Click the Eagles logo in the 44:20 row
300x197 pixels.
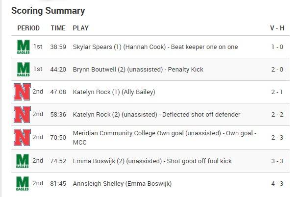[24, 70]
